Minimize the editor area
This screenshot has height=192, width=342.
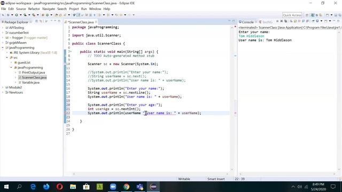[x=229, y=21]
